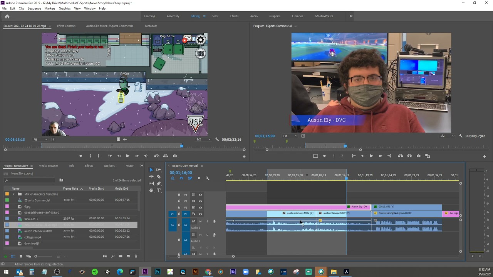Switch to Effect Controls tab

[x=66, y=26]
